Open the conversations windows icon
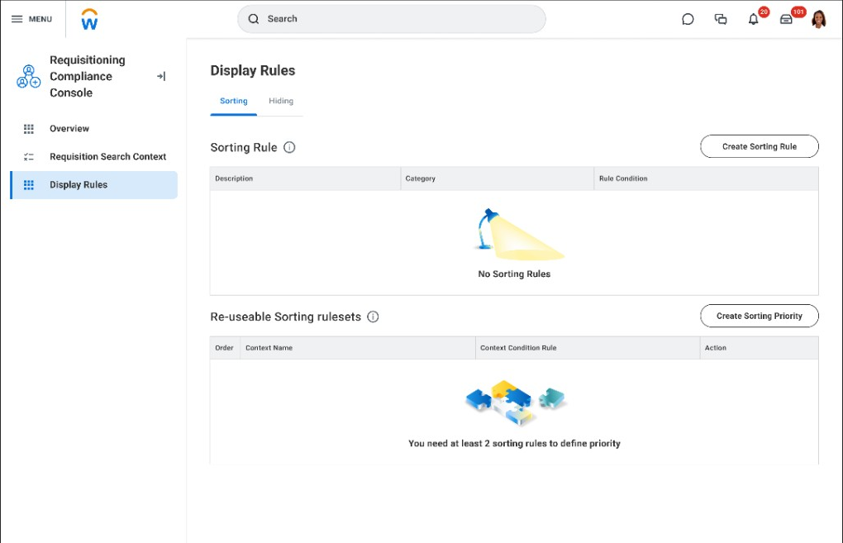Screen dimensions: 843x543 [721, 19]
